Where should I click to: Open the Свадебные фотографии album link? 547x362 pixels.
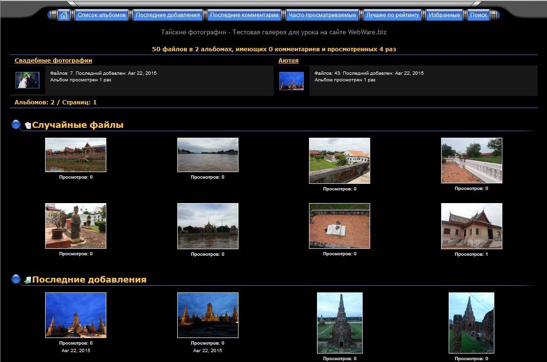[53, 60]
